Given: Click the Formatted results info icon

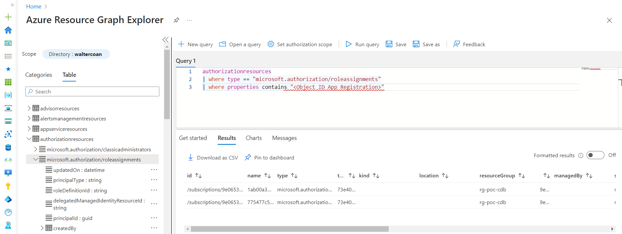Looking at the screenshot, I should point(581,156).
